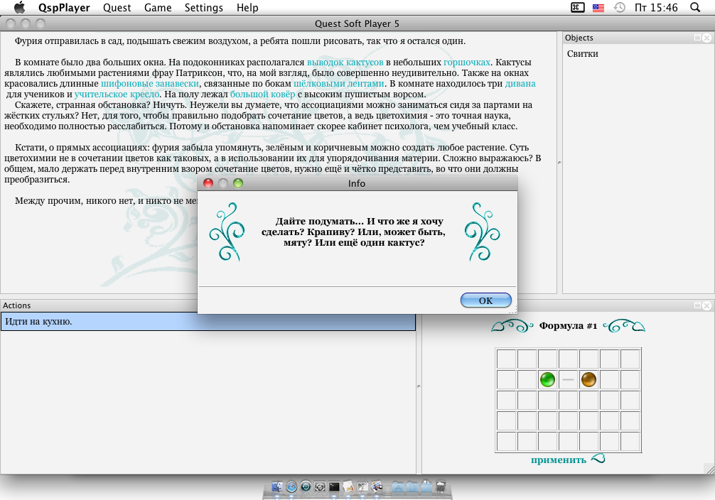Viewport: 715px width, 500px height.
Task: Click the brown orb in the formula grid
Action: [588, 380]
